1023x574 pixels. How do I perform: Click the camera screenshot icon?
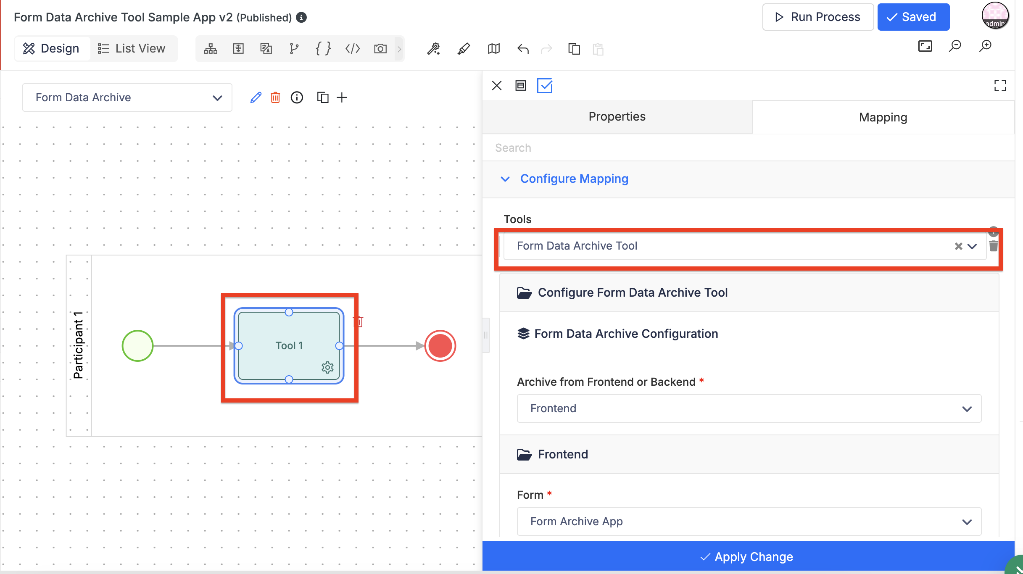point(380,49)
